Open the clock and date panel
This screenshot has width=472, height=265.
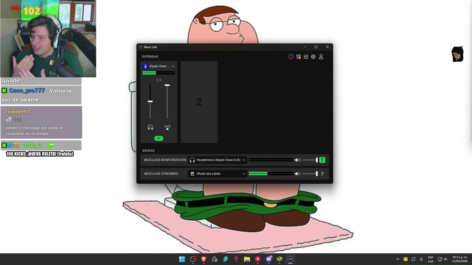point(460,259)
